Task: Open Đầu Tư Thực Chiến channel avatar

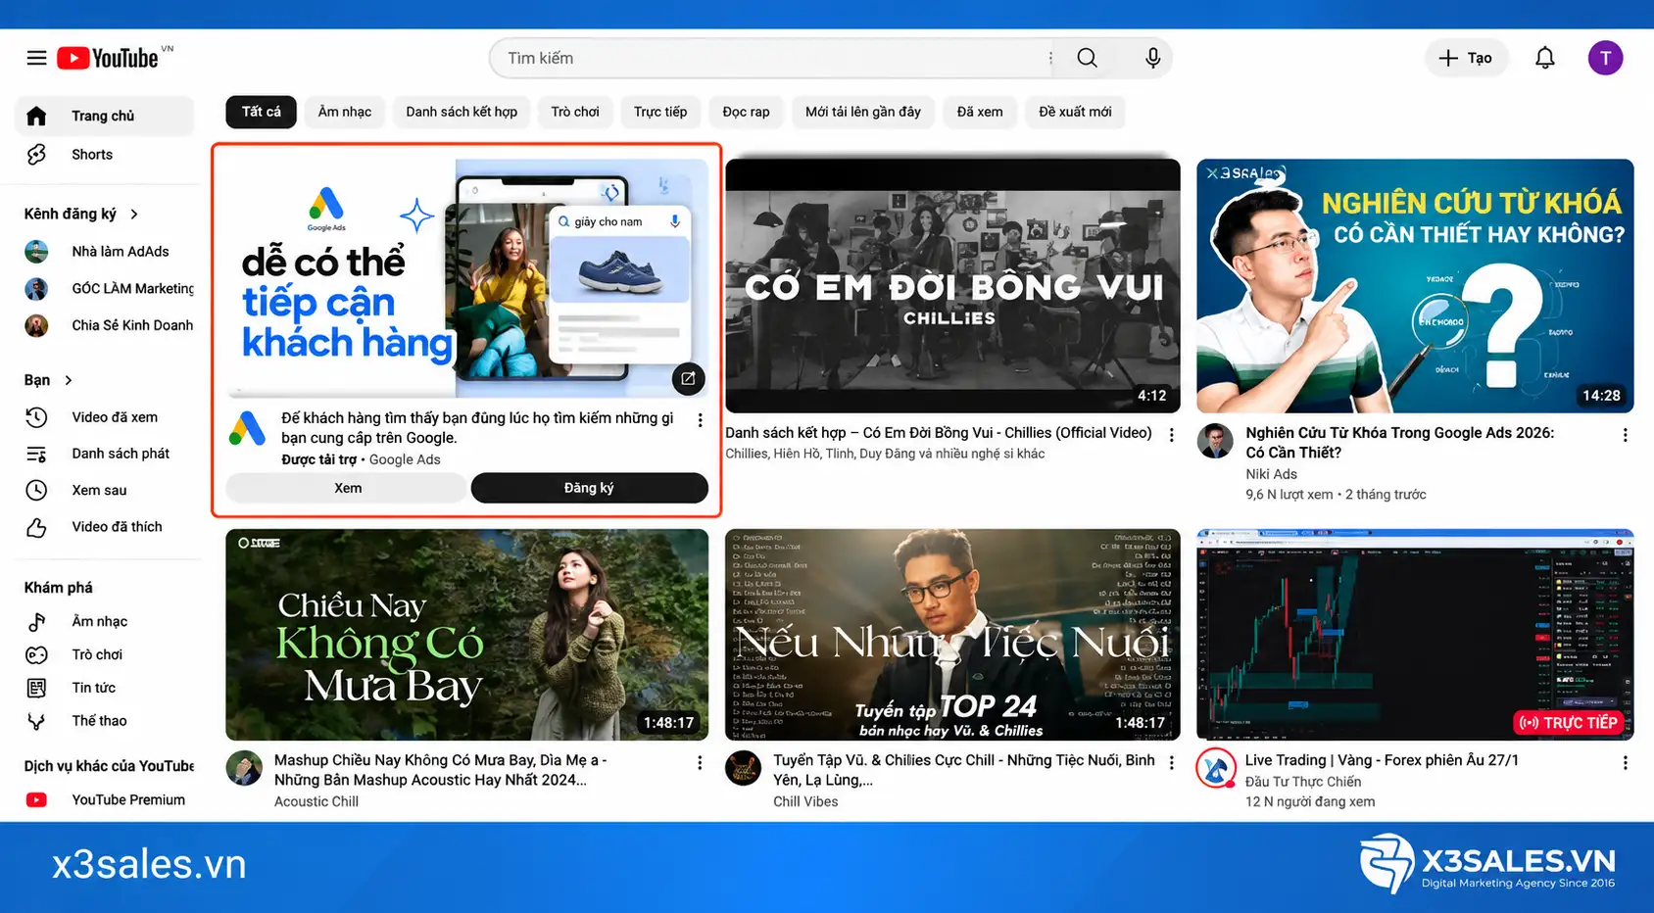Action: pyautogui.click(x=1216, y=769)
